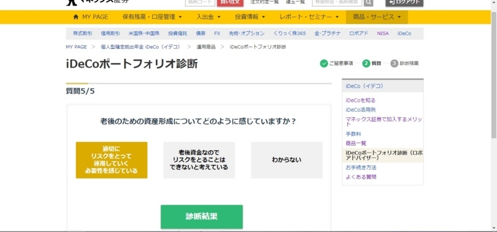Viewport: 497px width, 232px height.
Task: Open 注文約定一覧 link
Action: pos(264,2)
